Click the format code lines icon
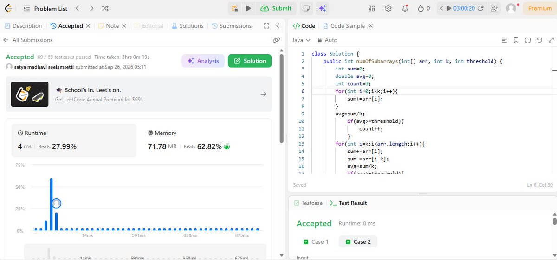 tap(505, 40)
